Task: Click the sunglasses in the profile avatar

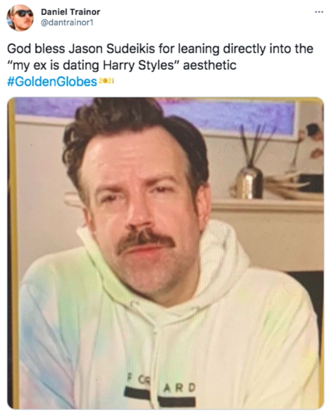Action: [x=23, y=13]
